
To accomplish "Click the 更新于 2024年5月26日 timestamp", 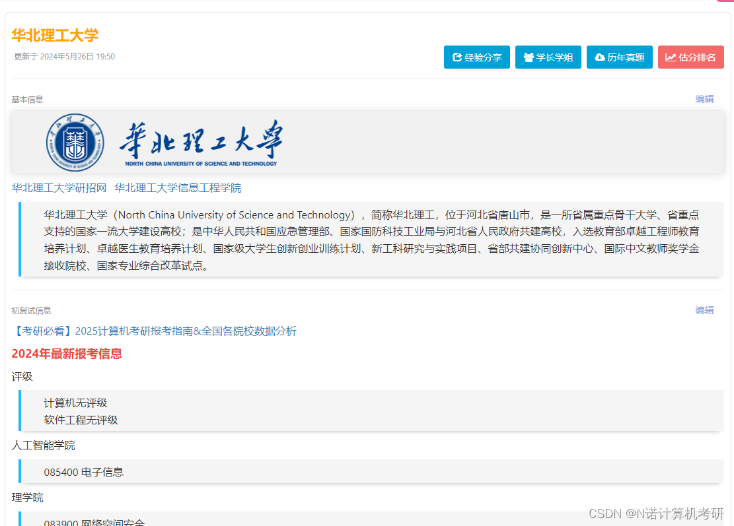I will [x=64, y=57].
